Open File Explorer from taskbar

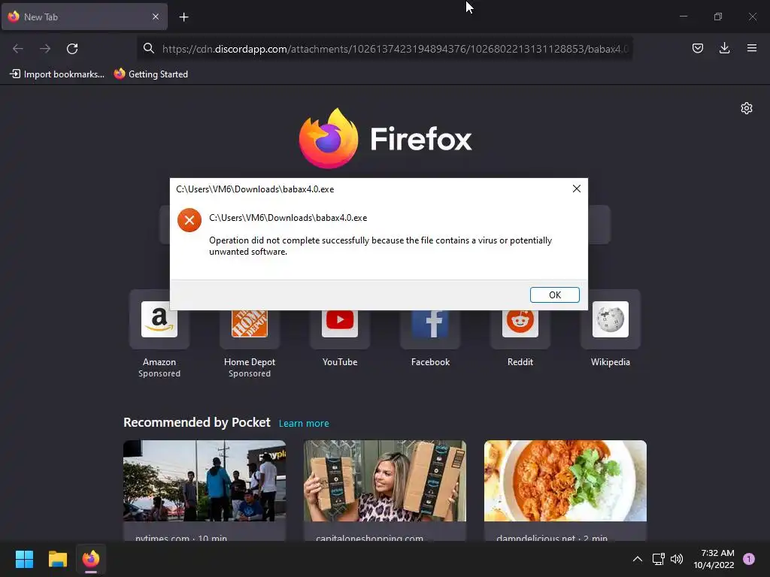click(x=57, y=559)
